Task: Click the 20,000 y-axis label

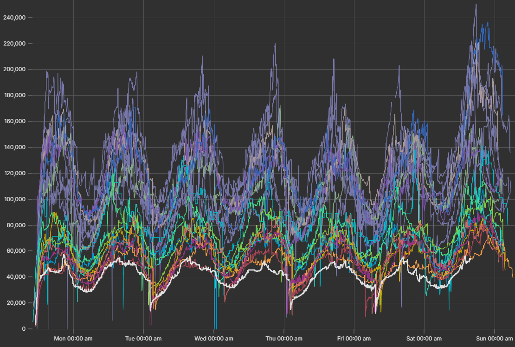Action: 16,303
